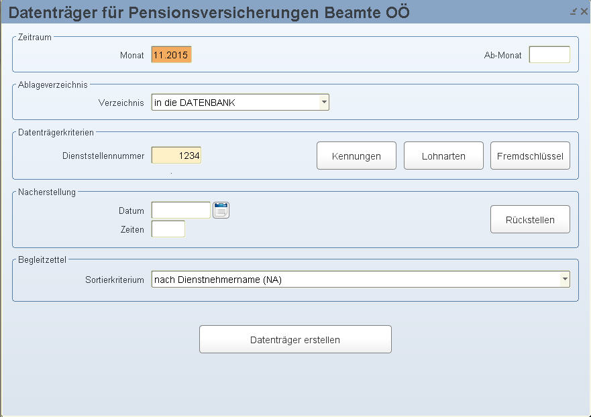
Task: Click the minimize arrow icon in title bar
Action: tap(574, 11)
